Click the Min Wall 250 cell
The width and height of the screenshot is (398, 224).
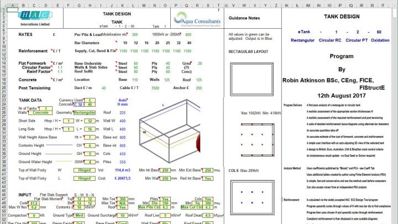pyautogui.click(x=165, y=179)
